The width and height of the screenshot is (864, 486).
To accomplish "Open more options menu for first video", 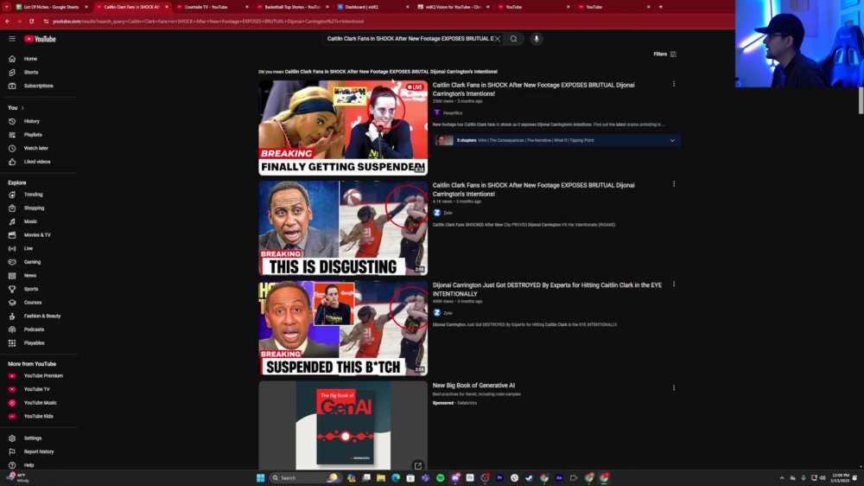I will click(673, 85).
